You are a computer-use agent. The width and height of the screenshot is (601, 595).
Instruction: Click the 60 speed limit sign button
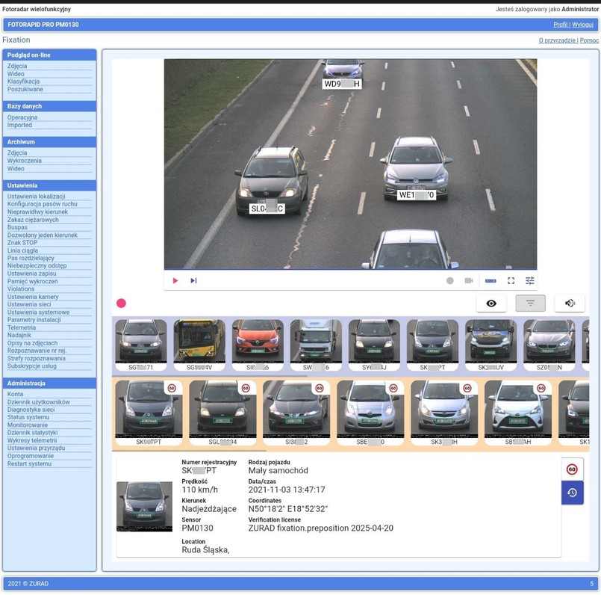click(x=572, y=469)
